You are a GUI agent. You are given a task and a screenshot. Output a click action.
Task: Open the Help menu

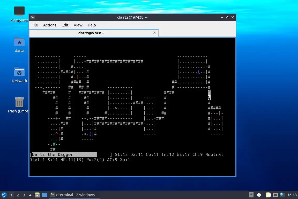[x=92, y=25]
